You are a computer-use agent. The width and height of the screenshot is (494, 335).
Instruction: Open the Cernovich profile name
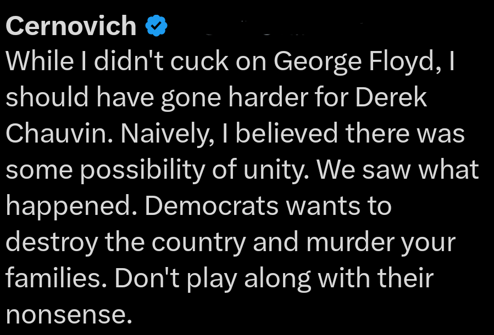71,25
